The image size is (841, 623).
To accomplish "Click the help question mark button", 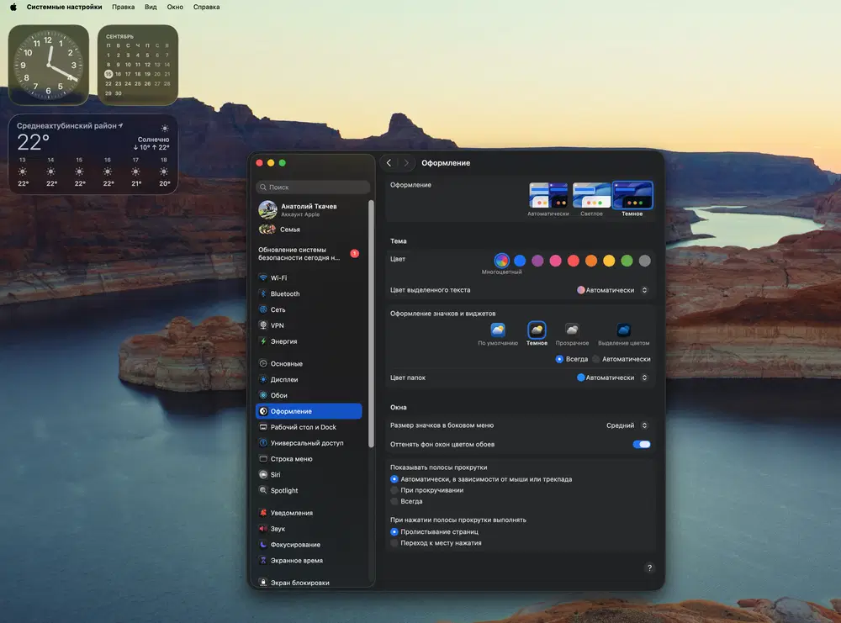I will (649, 568).
